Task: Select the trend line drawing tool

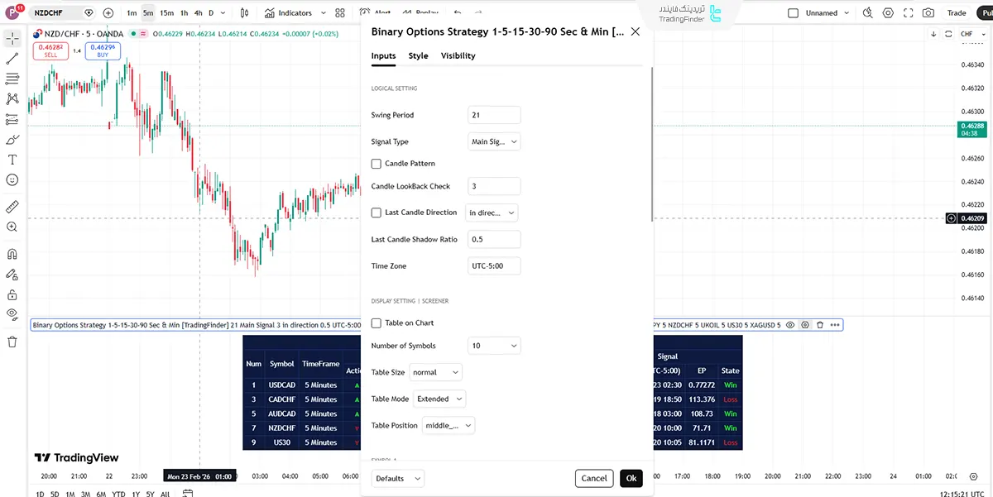Action: pyautogui.click(x=12, y=59)
